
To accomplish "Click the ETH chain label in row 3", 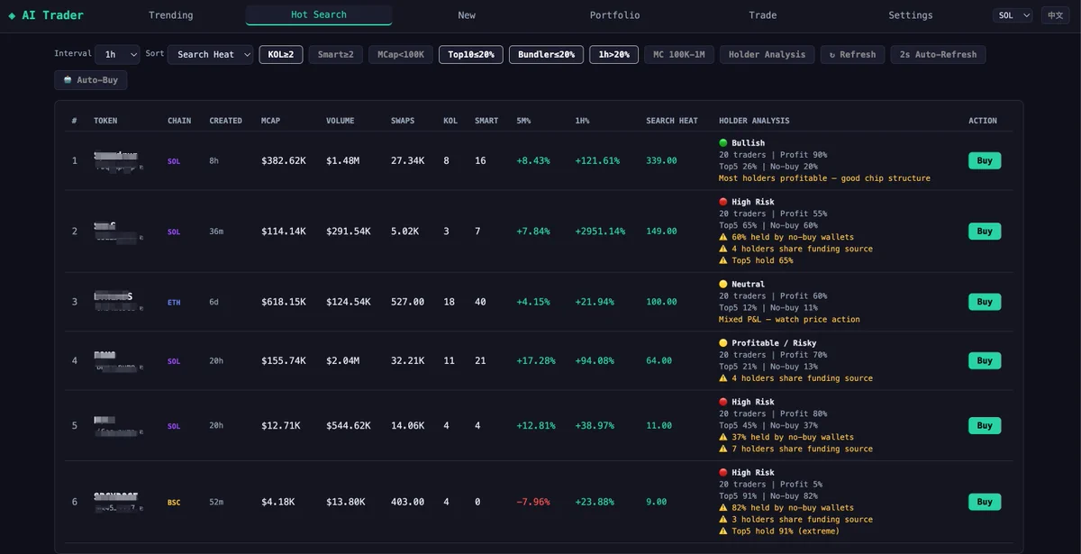I will tap(174, 303).
